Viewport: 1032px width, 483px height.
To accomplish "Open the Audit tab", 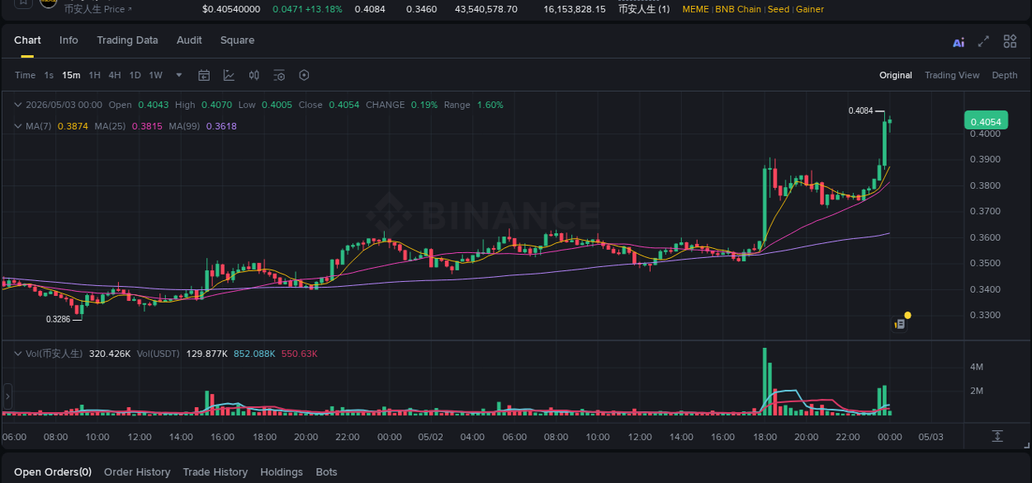I will click(189, 40).
